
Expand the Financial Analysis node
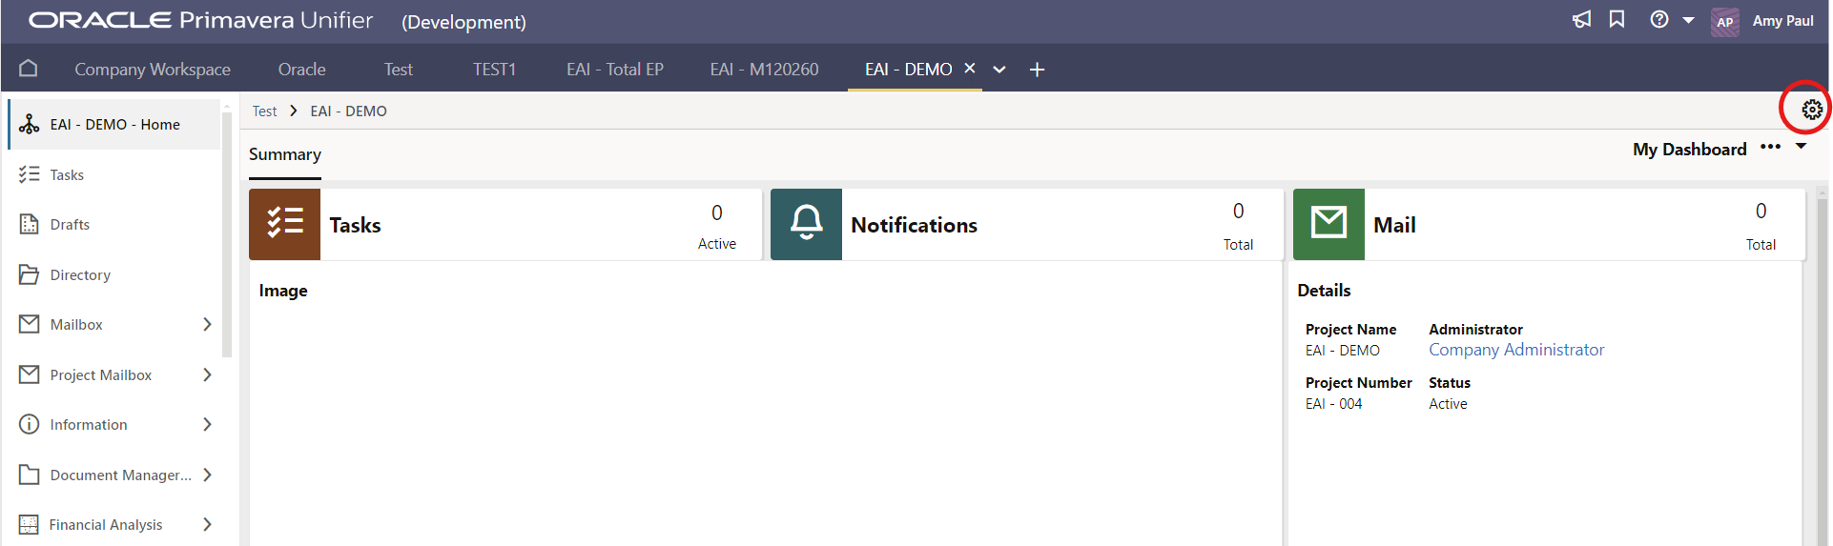[207, 524]
